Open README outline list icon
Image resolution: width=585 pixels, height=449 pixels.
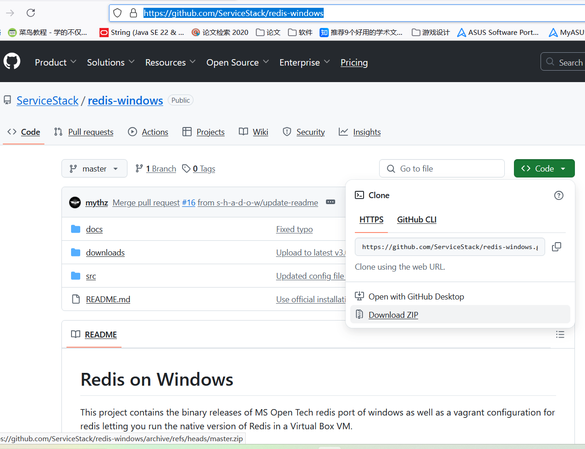point(560,334)
